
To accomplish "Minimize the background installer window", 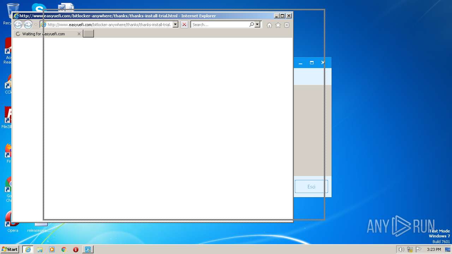I will tap(300, 62).
